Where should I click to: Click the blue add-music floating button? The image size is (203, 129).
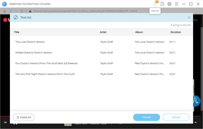(196, 101)
